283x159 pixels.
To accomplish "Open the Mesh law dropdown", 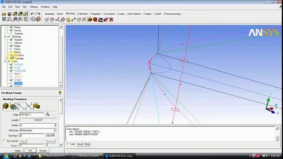I will point(55,130).
